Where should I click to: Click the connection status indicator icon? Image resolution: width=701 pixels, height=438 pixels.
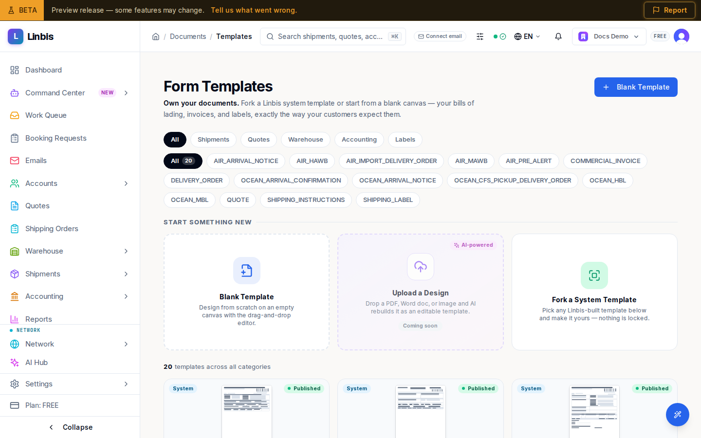pos(499,36)
